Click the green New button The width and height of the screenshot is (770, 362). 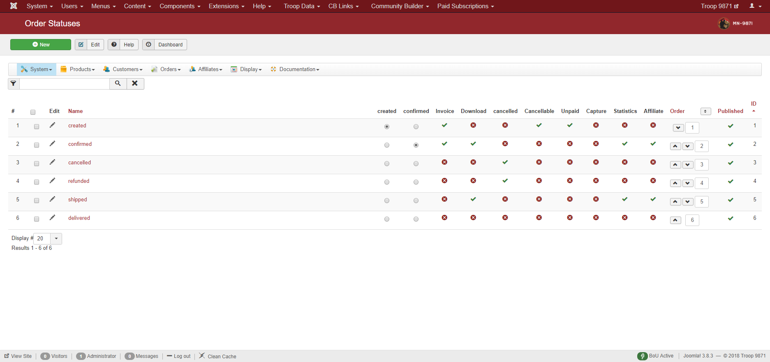coord(41,45)
